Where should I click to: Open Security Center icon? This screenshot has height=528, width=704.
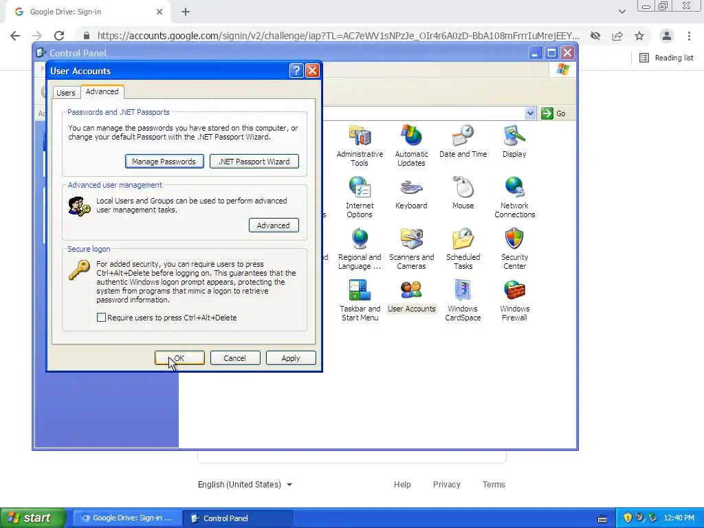tap(514, 249)
